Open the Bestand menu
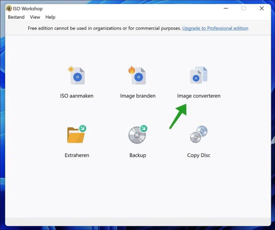This screenshot has height=230, width=275. pyautogui.click(x=16, y=17)
